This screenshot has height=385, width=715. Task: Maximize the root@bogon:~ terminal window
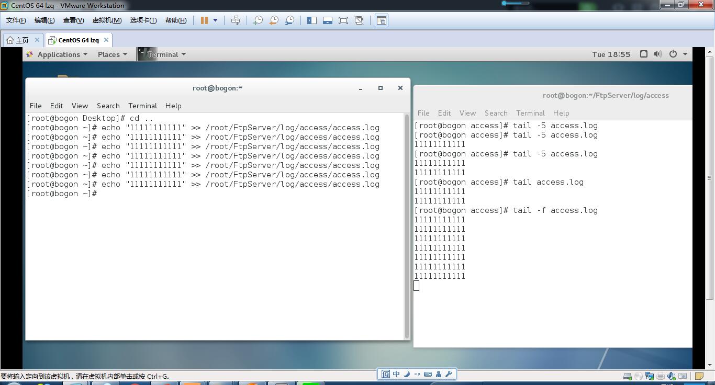pyautogui.click(x=381, y=88)
